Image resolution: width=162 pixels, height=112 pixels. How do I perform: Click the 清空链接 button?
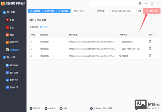click(x=64, y=11)
